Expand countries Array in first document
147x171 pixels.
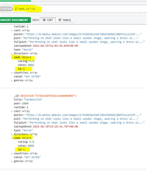coord(12,73)
